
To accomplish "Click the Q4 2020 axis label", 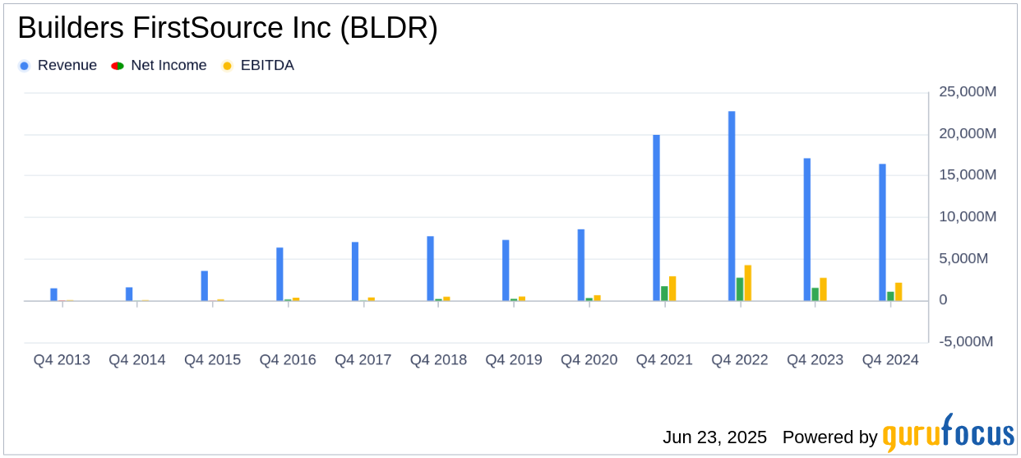I will (x=589, y=360).
